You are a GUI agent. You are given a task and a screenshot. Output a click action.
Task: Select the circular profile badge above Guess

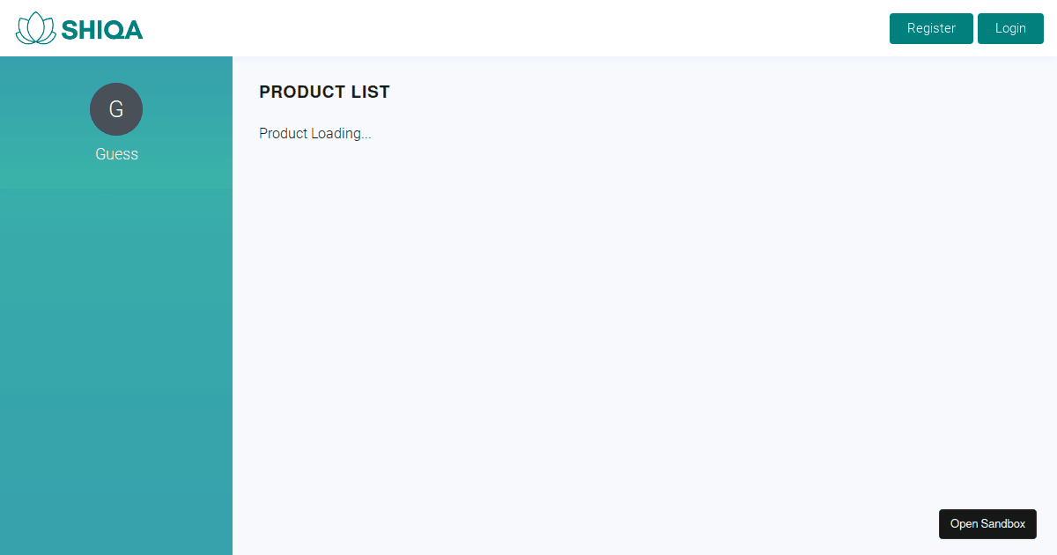[116, 109]
